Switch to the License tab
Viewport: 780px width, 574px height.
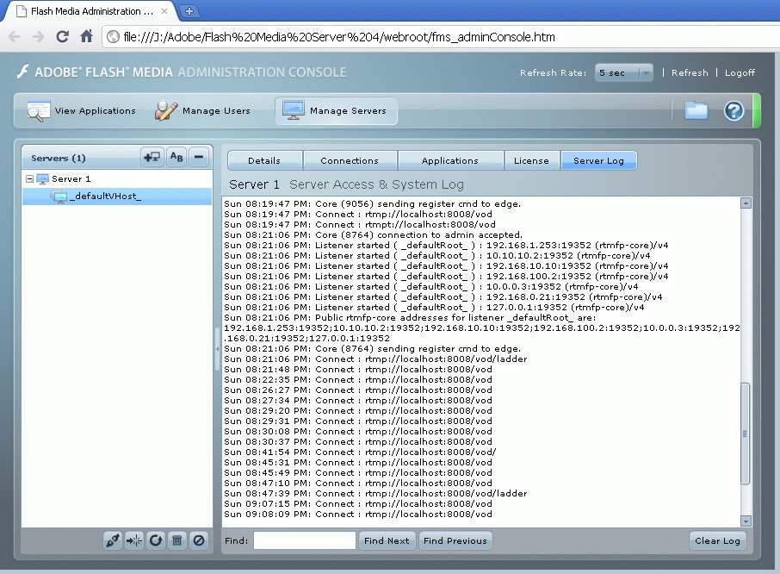pos(531,160)
